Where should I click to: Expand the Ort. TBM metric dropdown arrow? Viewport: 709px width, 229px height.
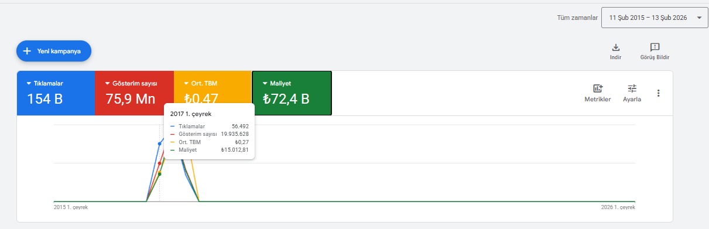pos(186,83)
